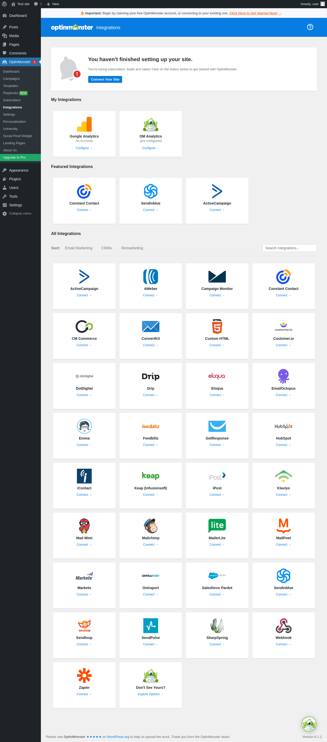The image size is (327, 742).
Task: Click the Explore Options link
Action: pyautogui.click(x=150, y=694)
